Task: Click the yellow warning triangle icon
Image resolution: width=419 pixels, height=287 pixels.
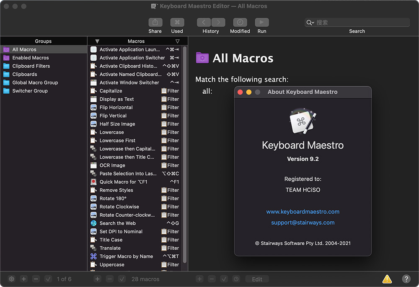Action: [387, 279]
